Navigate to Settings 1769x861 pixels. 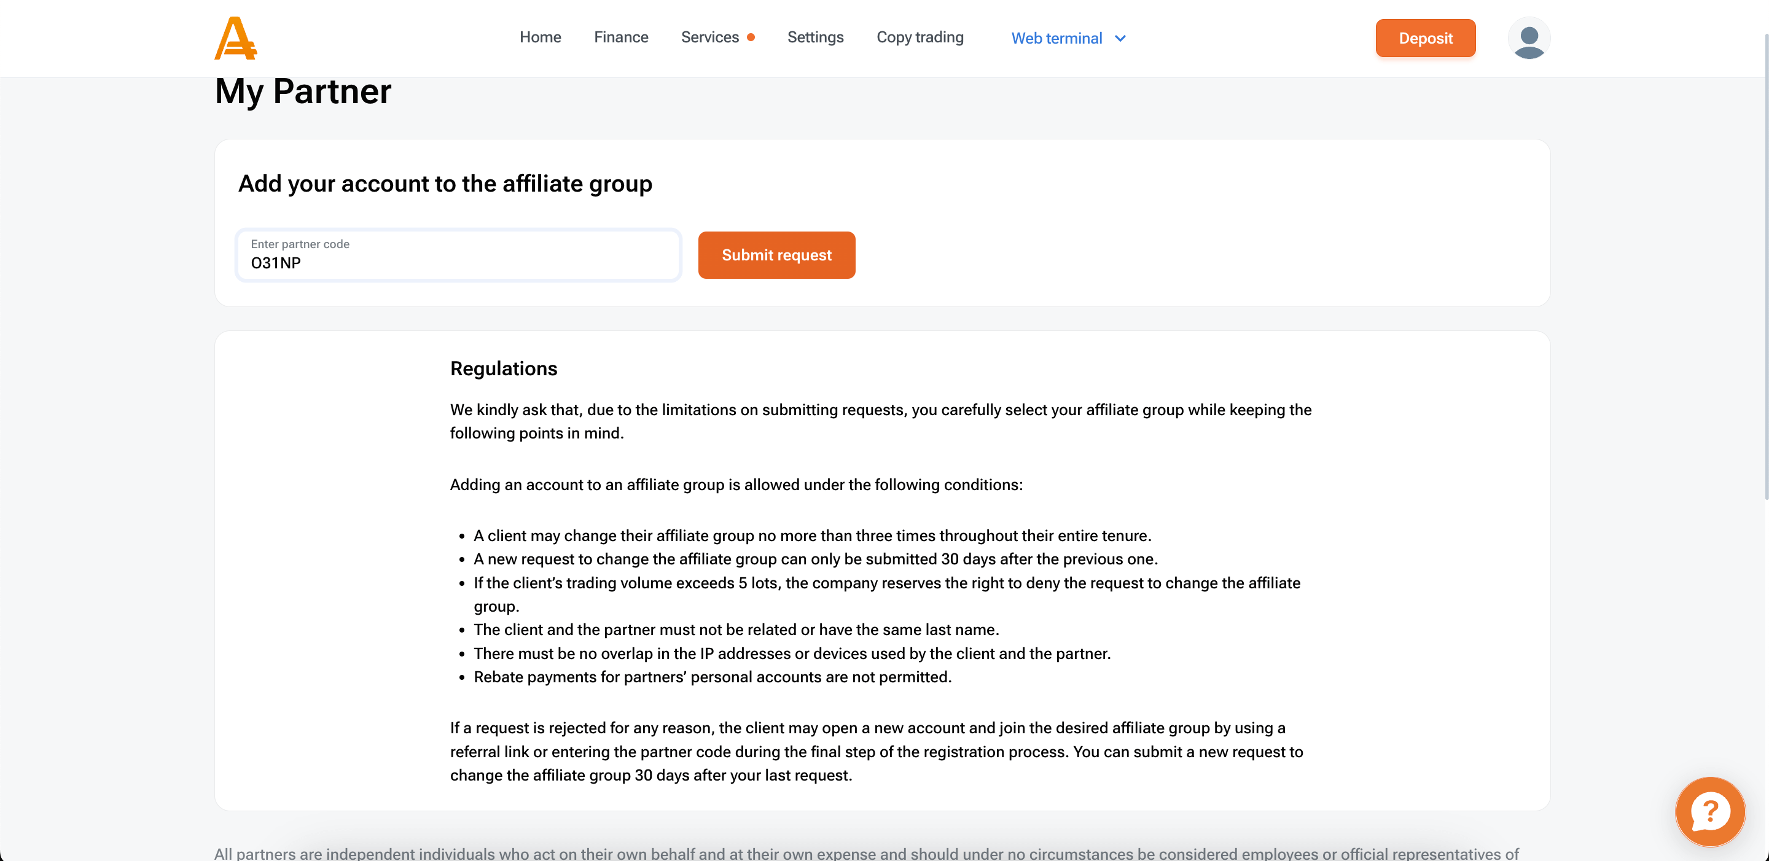(x=815, y=37)
